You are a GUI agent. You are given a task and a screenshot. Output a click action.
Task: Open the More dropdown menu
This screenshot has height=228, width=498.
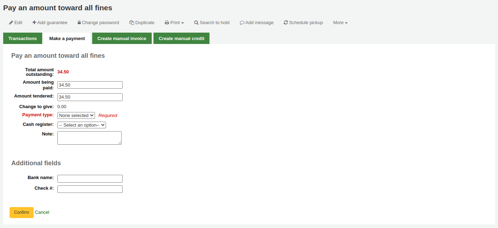(x=340, y=23)
